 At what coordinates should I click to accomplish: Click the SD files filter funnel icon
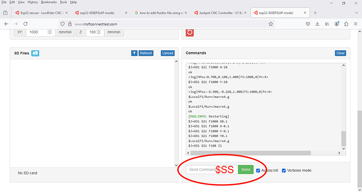tap(134, 53)
